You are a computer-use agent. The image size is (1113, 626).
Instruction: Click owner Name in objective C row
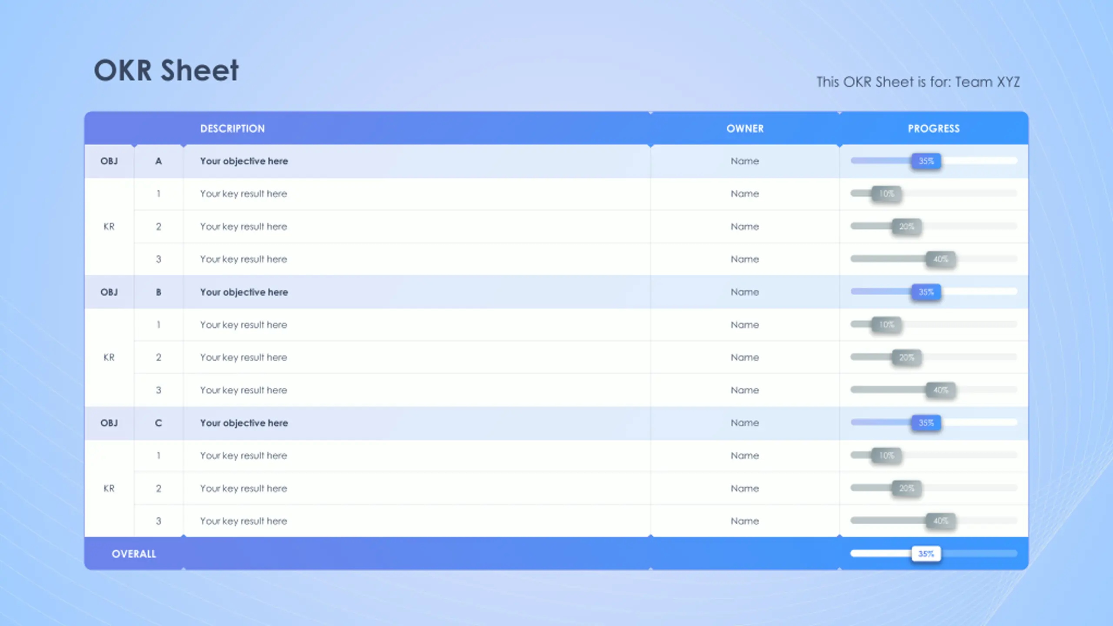pyautogui.click(x=745, y=423)
